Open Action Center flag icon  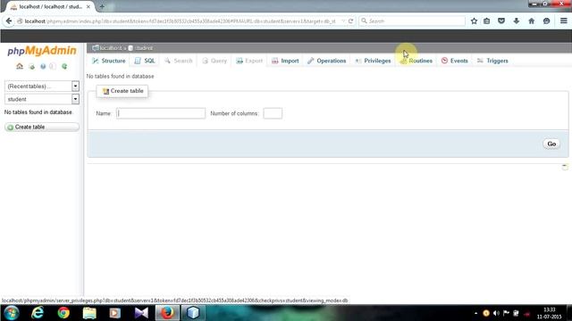[x=506, y=313]
